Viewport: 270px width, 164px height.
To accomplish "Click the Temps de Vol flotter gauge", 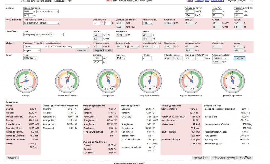I will (67, 81).
